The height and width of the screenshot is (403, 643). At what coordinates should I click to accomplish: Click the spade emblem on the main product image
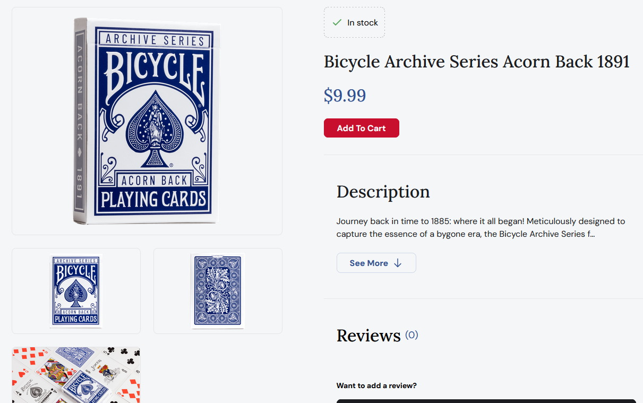pos(153,128)
